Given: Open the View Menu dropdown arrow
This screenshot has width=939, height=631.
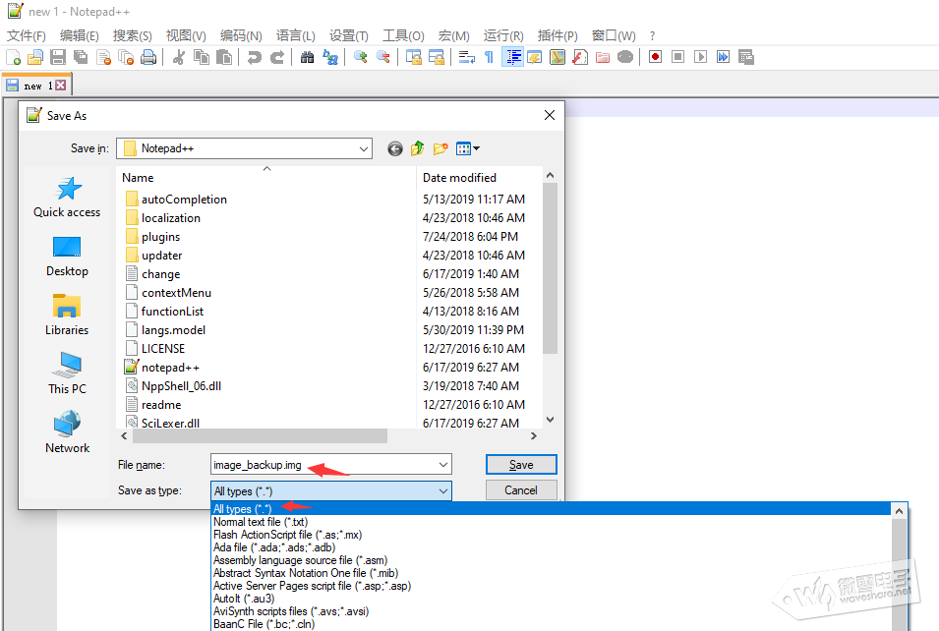Looking at the screenshot, I should click(477, 148).
